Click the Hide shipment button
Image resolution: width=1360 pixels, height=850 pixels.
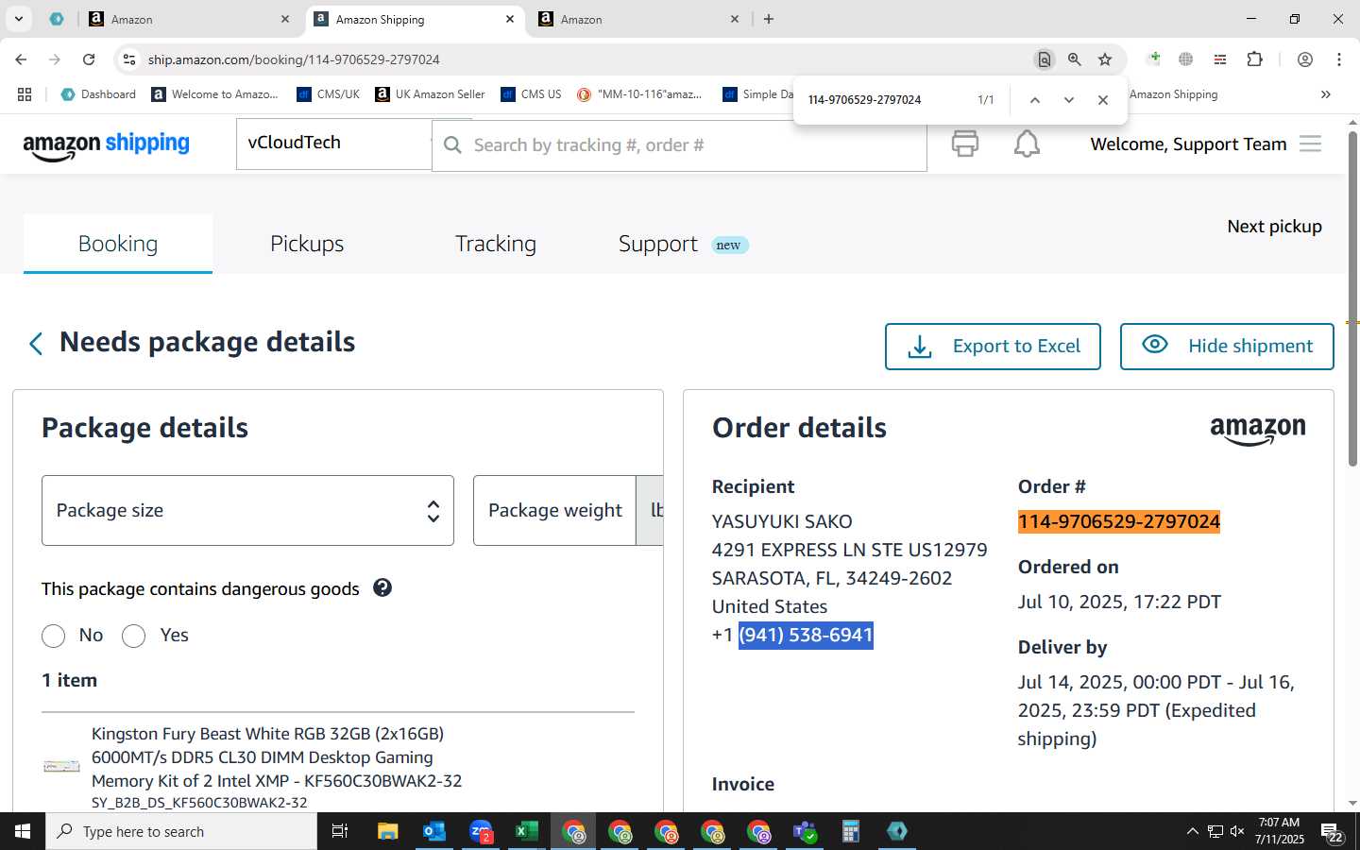(x=1227, y=347)
